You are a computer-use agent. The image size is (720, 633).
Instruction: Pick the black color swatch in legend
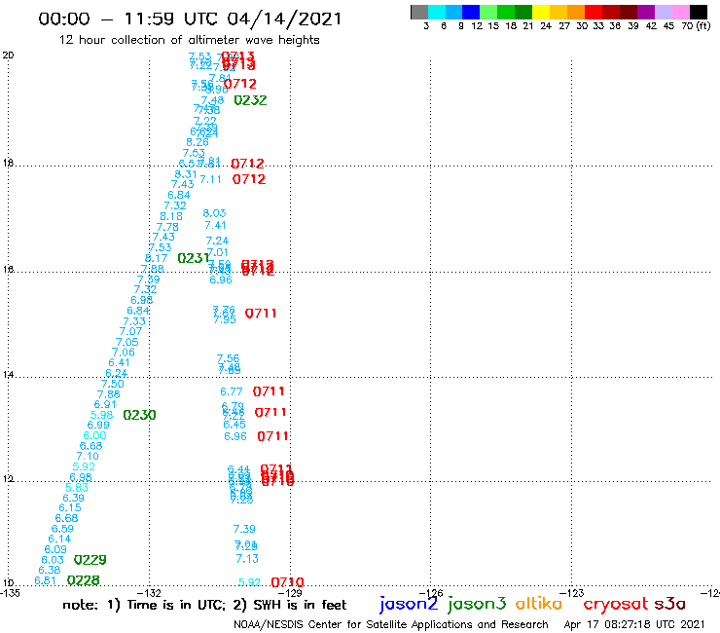coord(699,13)
